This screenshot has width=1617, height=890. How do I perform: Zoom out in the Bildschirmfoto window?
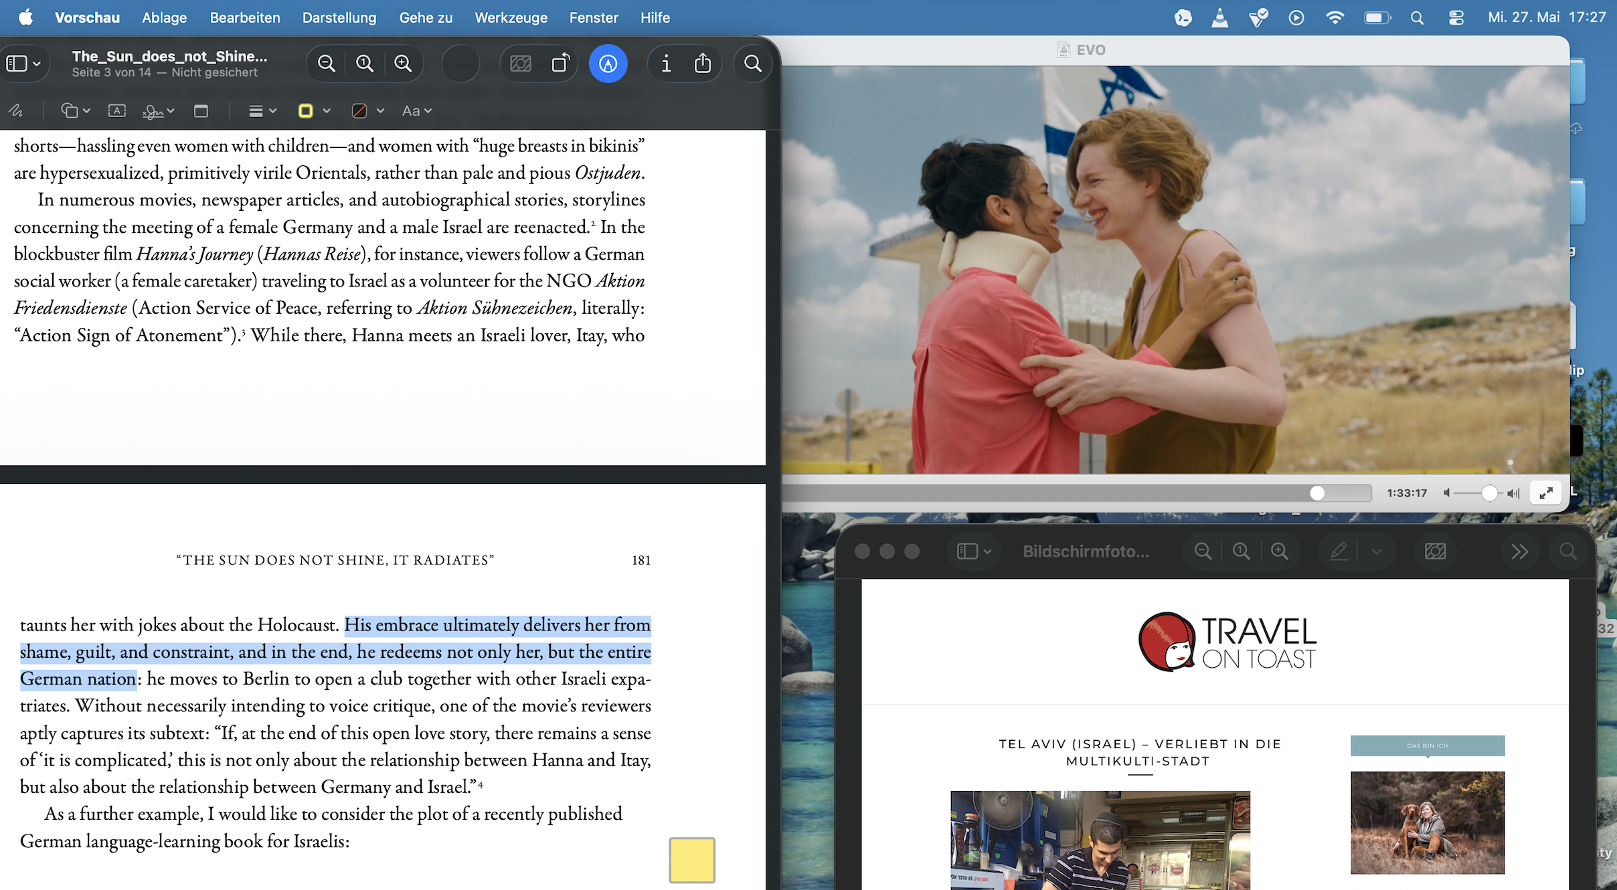click(x=1203, y=551)
